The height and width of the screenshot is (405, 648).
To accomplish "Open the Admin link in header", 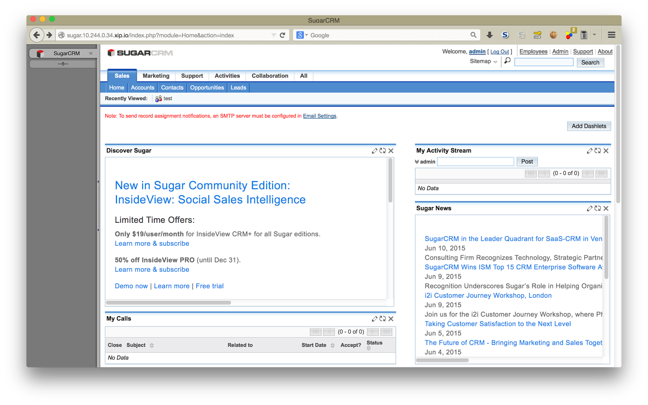I will [x=560, y=51].
